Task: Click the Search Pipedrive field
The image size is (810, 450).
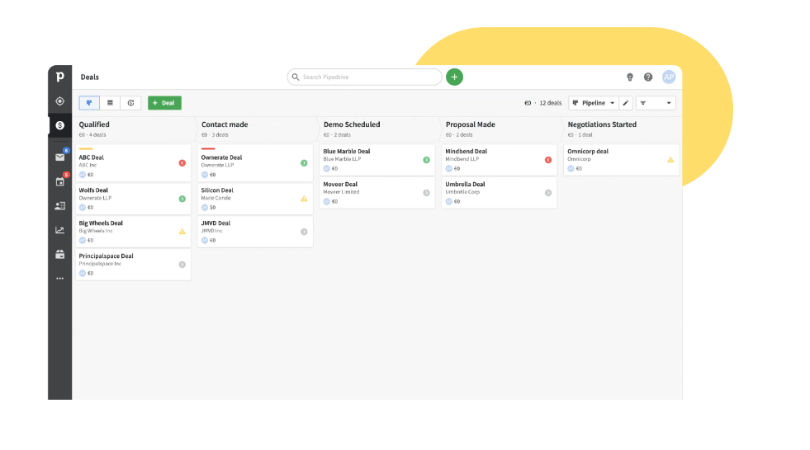Action: (x=365, y=77)
